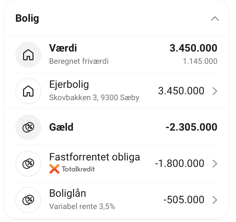The height and width of the screenshot is (222, 236).
Task: Click Beregnet friværdi label
Action: point(79,61)
